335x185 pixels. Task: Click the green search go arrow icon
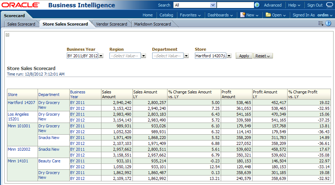coord(257,5)
